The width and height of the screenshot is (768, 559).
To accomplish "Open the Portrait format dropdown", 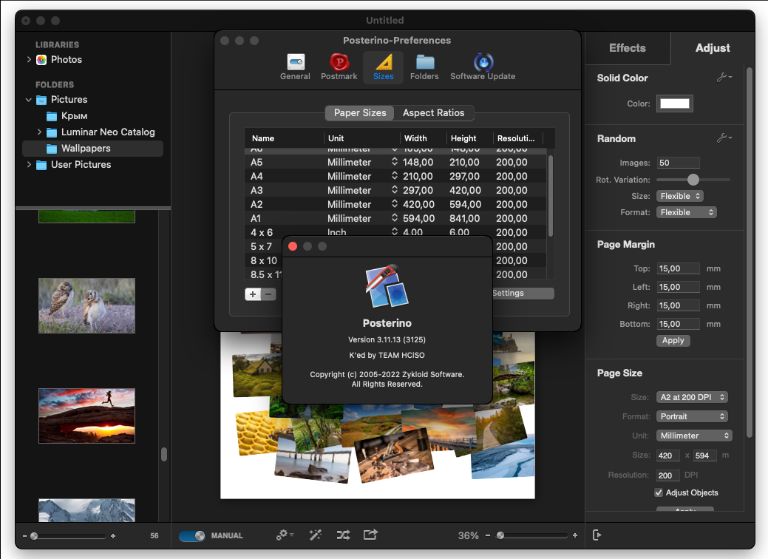I will coord(692,416).
